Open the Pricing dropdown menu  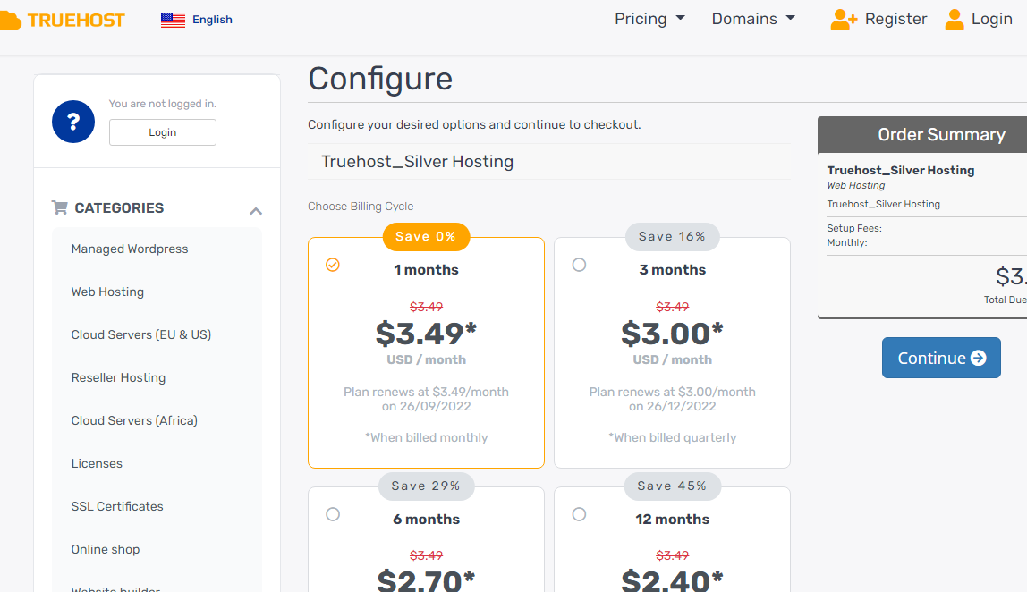pyautogui.click(x=649, y=19)
